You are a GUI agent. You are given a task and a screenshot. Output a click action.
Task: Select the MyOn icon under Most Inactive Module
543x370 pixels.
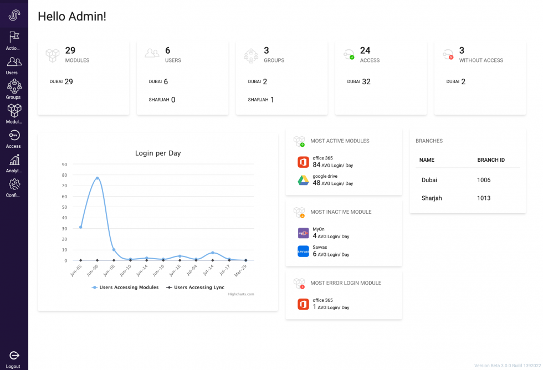tap(303, 233)
